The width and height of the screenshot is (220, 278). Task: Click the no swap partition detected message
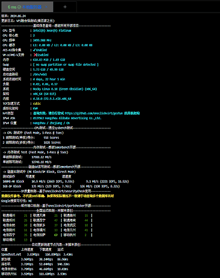(x=66, y=65)
